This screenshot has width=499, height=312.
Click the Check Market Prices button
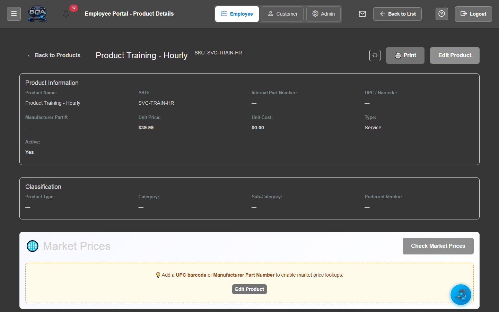[x=438, y=246]
